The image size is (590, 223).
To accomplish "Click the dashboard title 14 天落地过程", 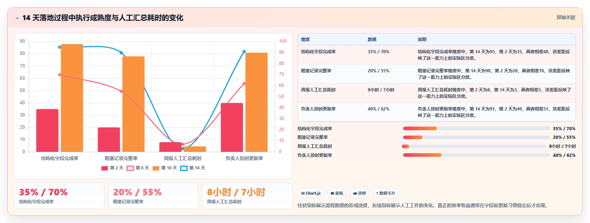I will pyautogui.click(x=103, y=18).
